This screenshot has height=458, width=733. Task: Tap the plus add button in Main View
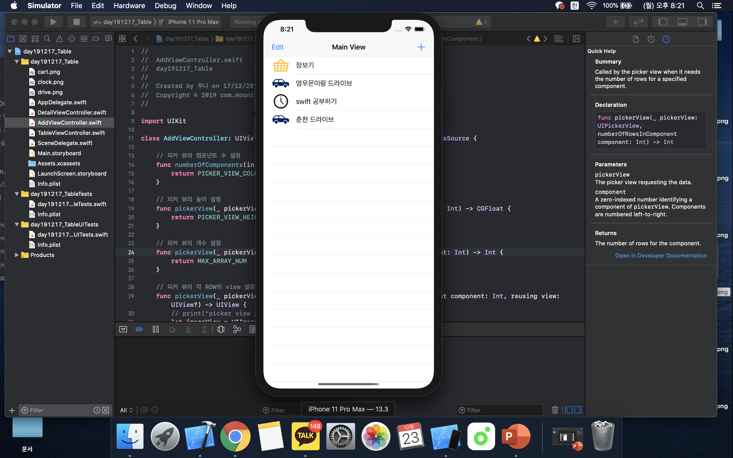tap(421, 47)
